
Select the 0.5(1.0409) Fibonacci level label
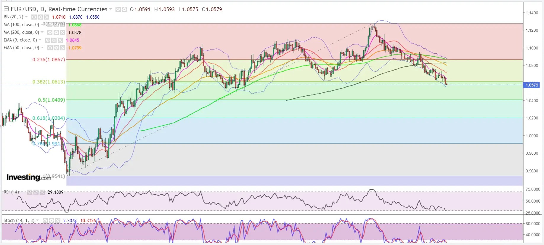pos(52,100)
